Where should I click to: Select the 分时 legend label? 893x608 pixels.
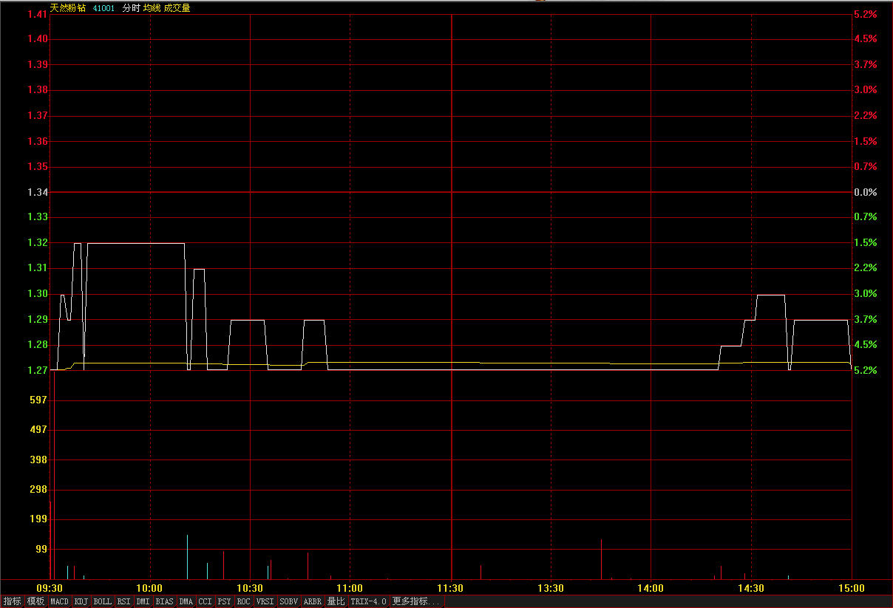(131, 8)
